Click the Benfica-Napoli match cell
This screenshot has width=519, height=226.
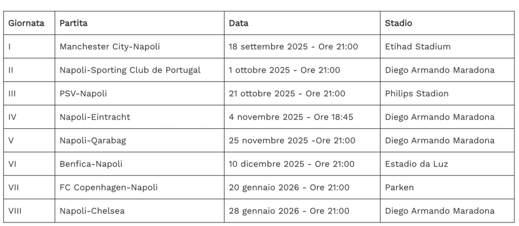(91, 164)
